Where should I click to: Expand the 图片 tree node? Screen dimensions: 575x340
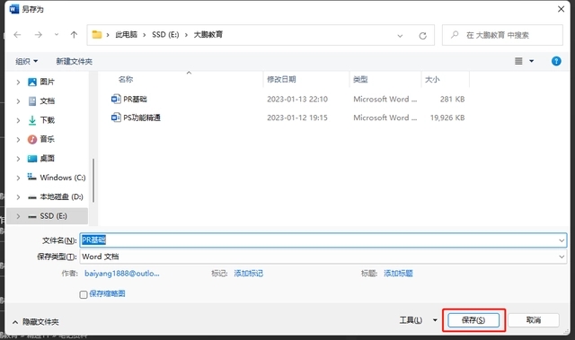pos(18,82)
